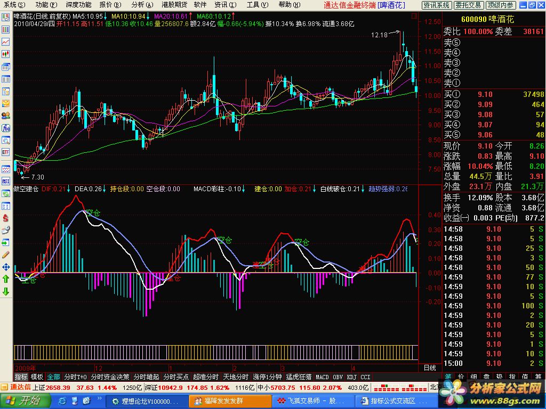Click the two-people users icon in left toolbar
The image size is (546, 409).
(5, 116)
